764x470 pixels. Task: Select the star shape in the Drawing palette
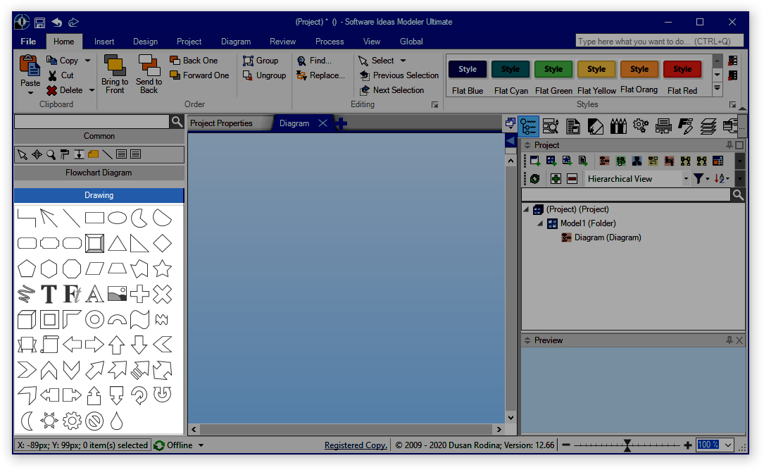tap(161, 268)
